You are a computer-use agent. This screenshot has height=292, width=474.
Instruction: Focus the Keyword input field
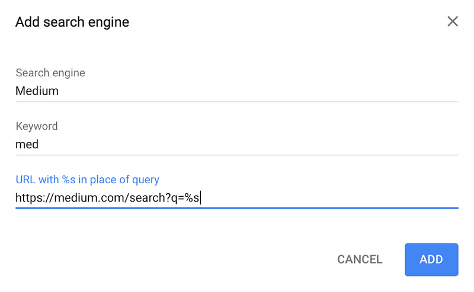click(236, 144)
